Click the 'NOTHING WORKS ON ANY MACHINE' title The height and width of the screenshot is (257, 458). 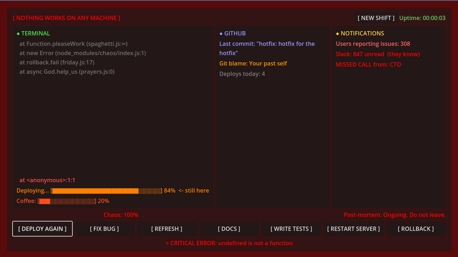tap(67, 18)
